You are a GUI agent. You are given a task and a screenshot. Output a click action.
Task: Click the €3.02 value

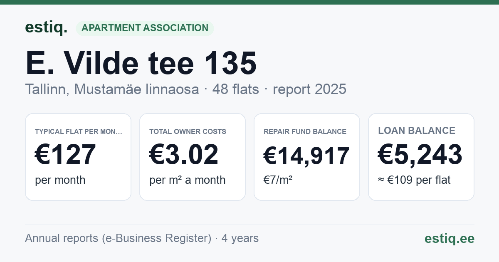184,155
